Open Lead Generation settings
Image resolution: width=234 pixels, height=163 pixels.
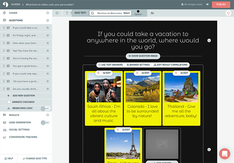pyautogui.click(x=20, y=122)
